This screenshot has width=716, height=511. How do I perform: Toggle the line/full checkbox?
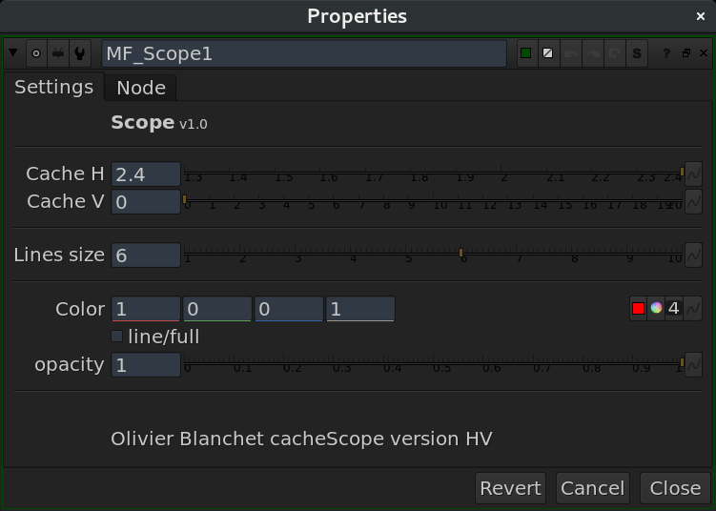[x=117, y=337]
